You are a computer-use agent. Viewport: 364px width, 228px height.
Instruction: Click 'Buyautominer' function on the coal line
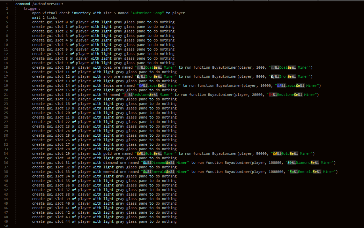224,68
